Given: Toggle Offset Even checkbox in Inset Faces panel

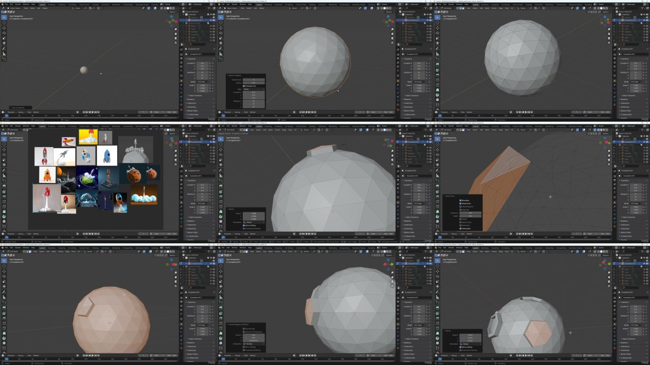Looking at the screenshot, I should [460, 204].
